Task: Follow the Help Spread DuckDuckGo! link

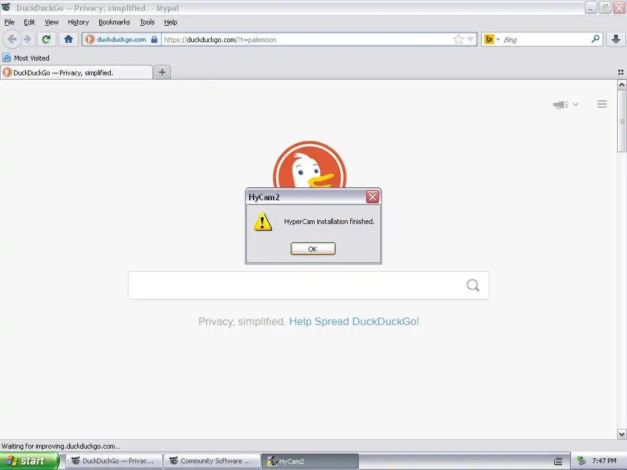Action: (354, 321)
